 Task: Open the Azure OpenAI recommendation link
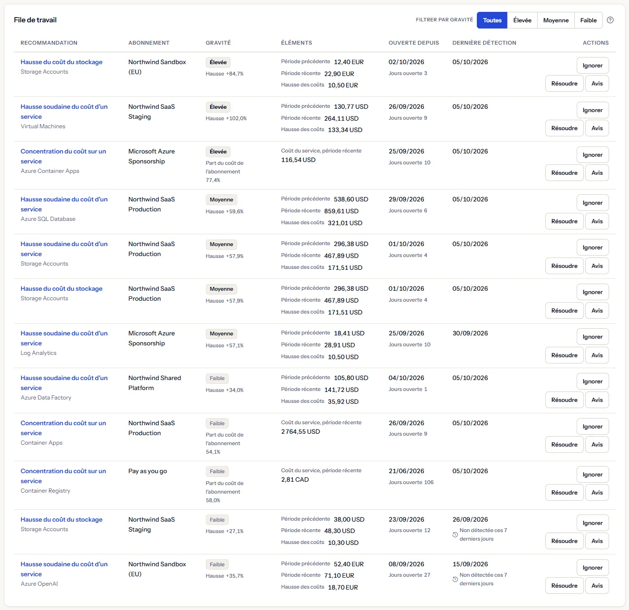coord(64,569)
